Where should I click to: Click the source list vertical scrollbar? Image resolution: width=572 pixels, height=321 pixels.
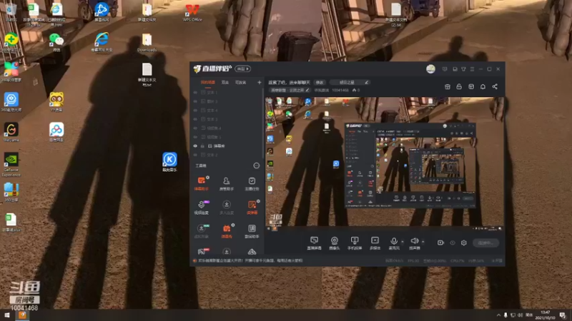263,123
